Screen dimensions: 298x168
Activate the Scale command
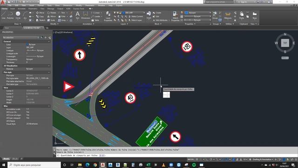point(51,20)
